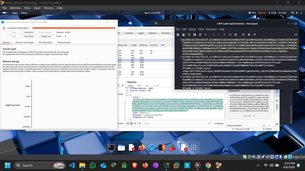Open Devices menu in VirtualBox

49,8
